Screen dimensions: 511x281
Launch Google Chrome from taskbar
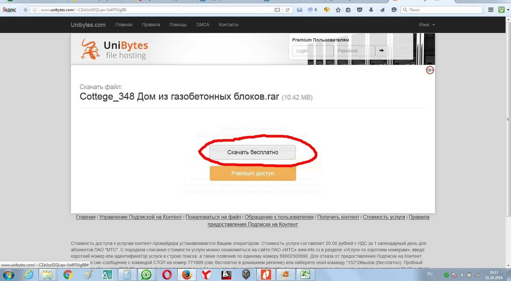point(68,275)
